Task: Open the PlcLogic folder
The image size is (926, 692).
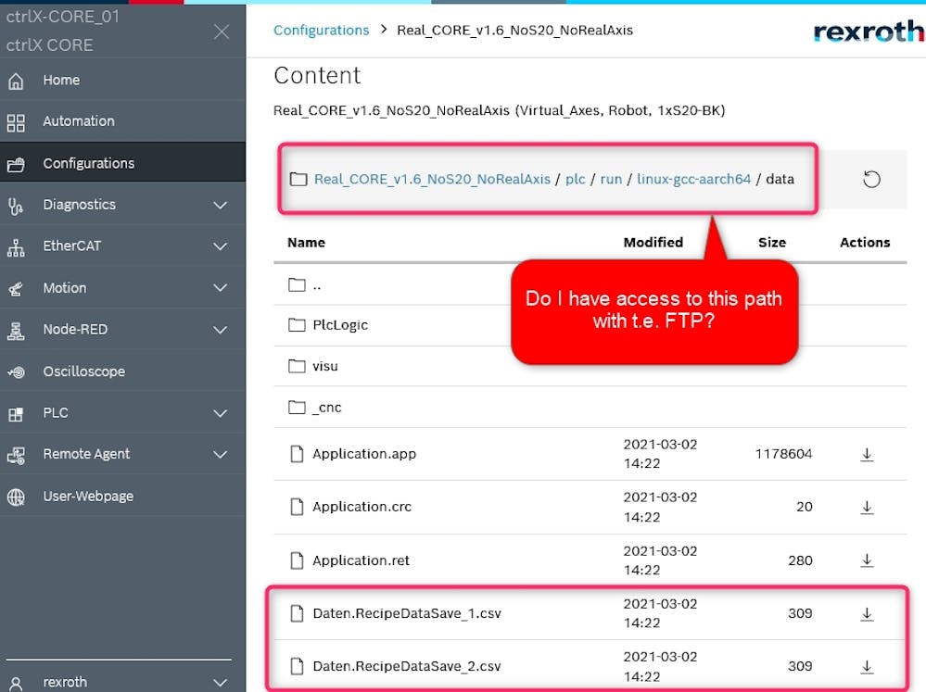Action: [339, 325]
